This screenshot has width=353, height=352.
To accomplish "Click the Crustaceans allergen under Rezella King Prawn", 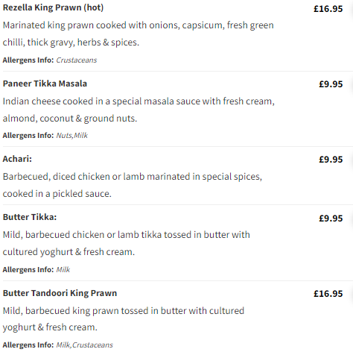I will (x=77, y=60).
